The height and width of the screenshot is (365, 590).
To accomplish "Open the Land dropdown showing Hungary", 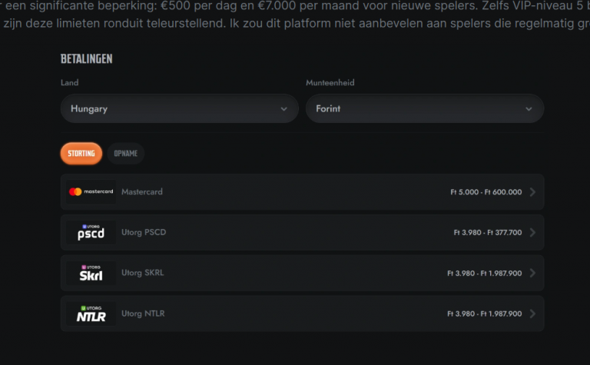I will pyautogui.click(x=180, y=109).
